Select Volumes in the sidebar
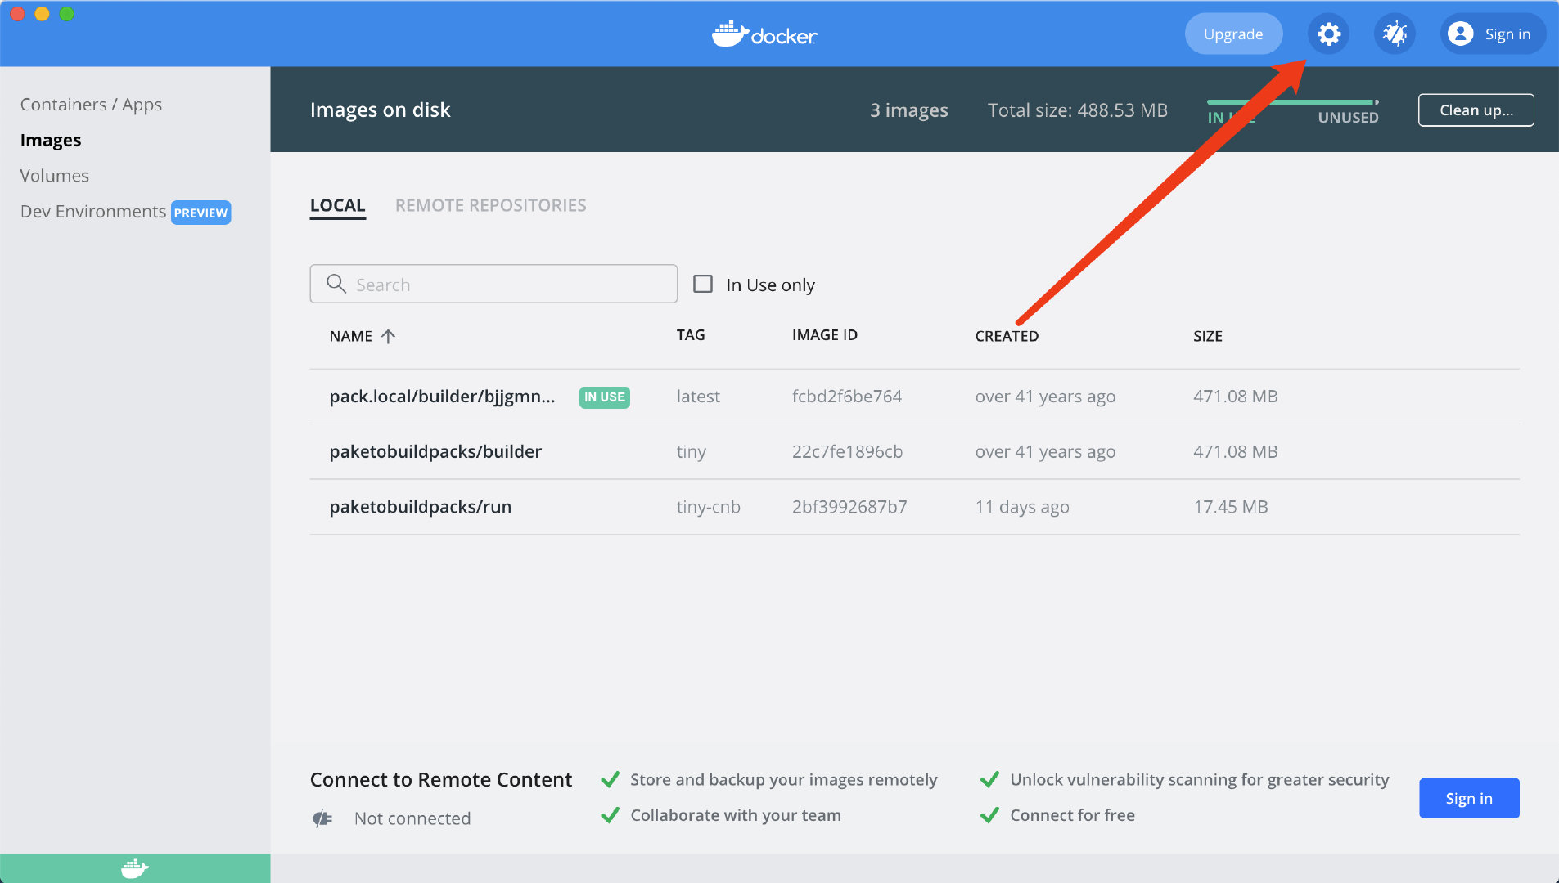 [55, 175]
